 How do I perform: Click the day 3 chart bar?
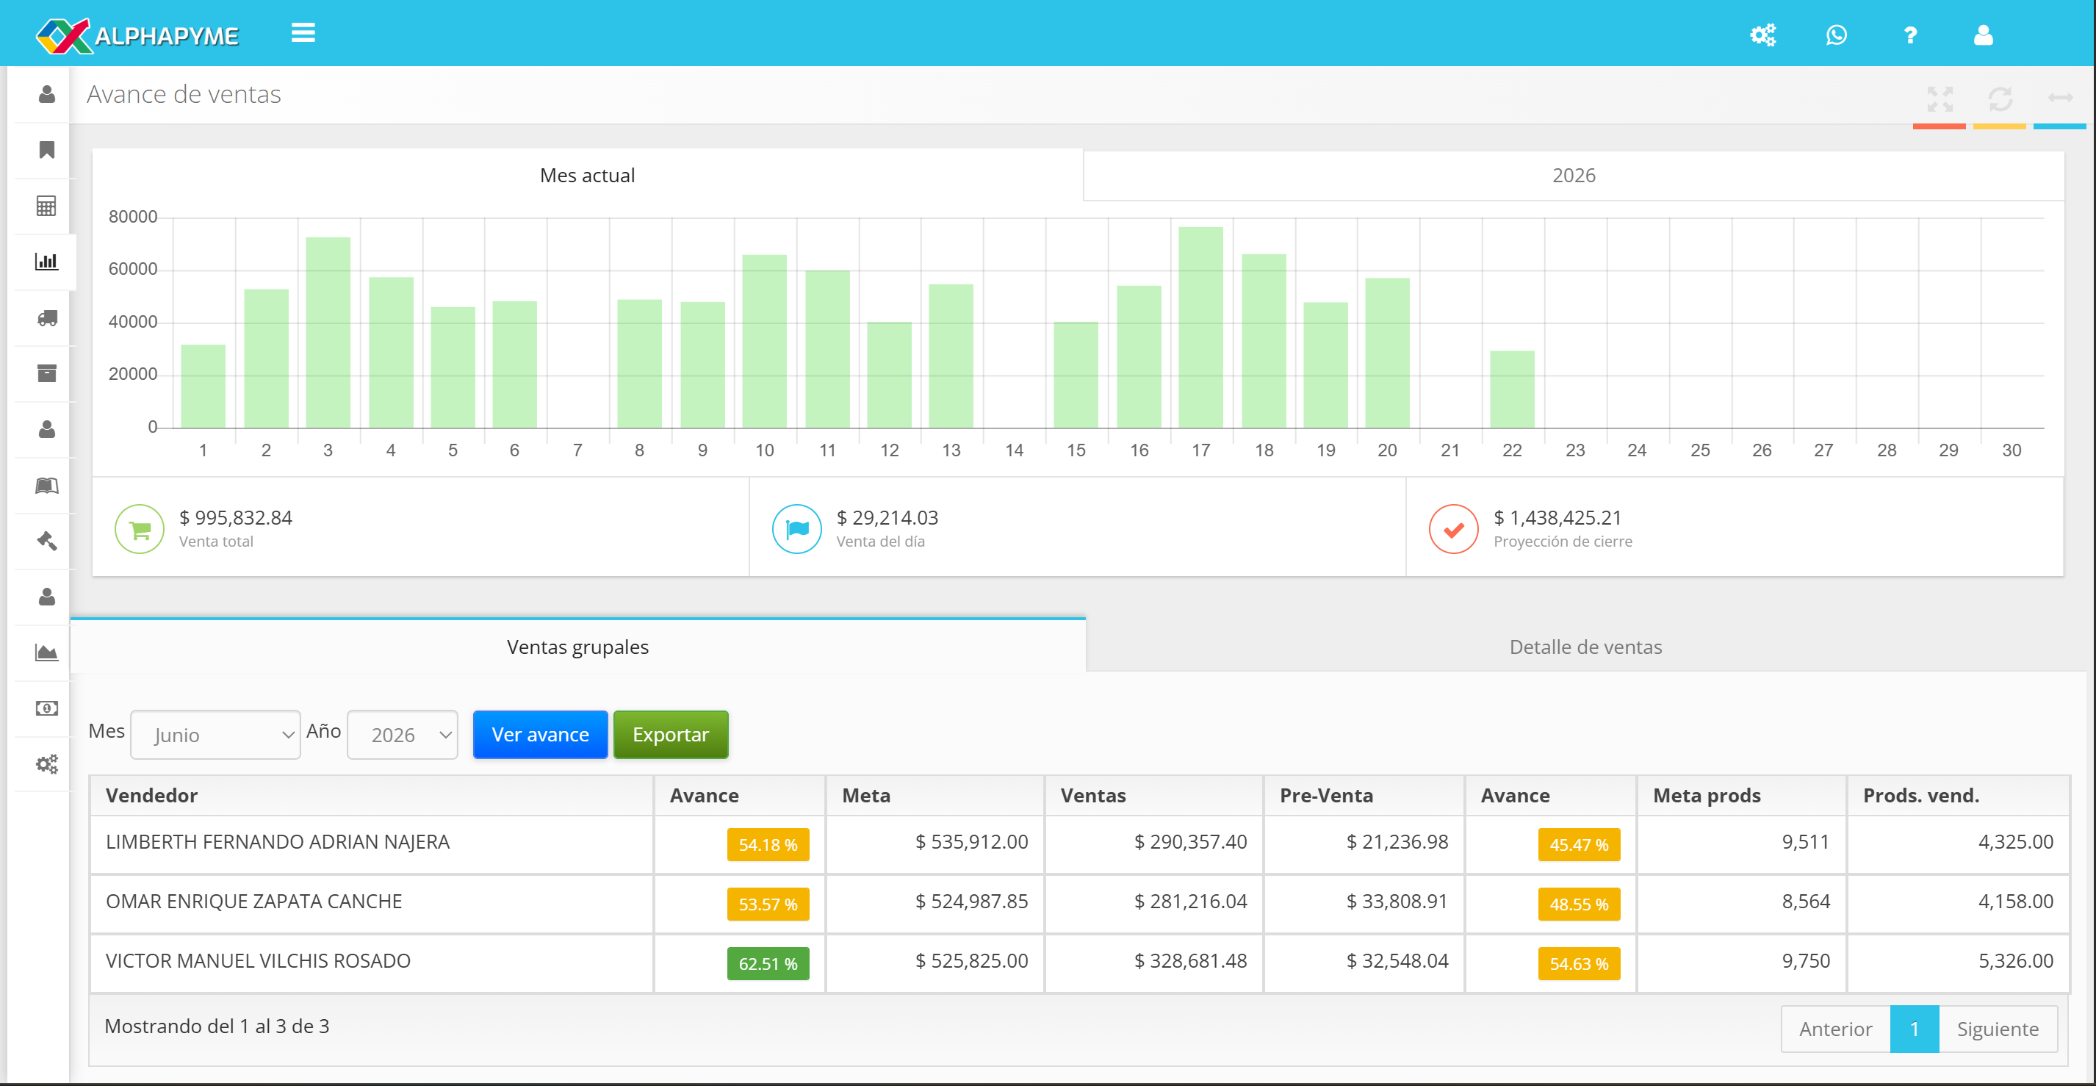click(328, 332)
